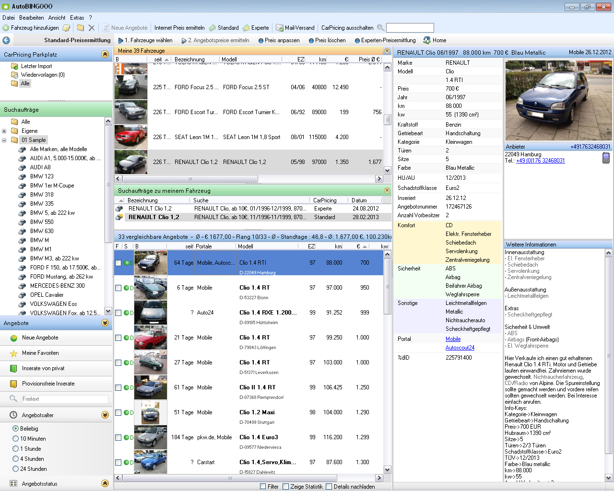Collapse the Angebotsalter section
The image size is (614, 491).
pos(105,415)
